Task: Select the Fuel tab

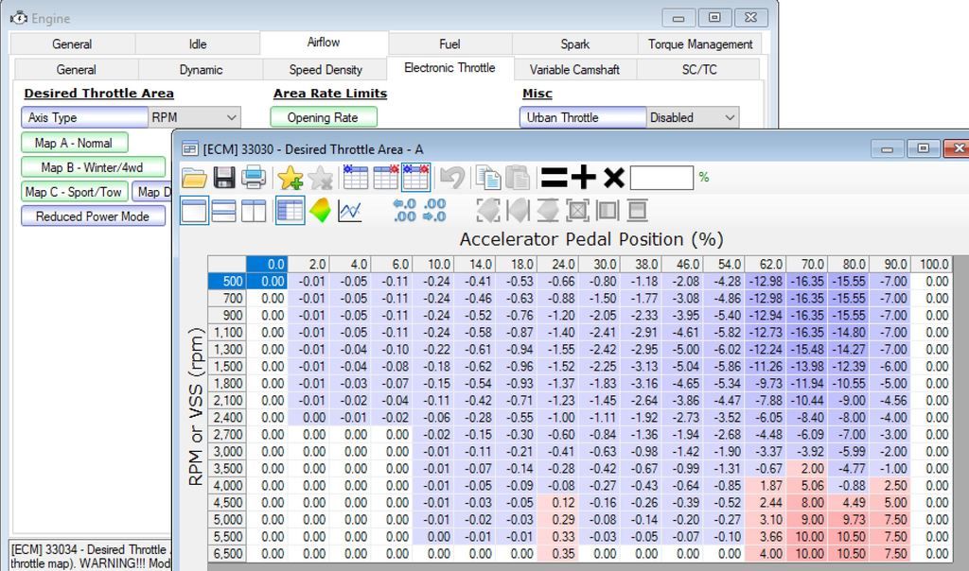Action: 449,43
